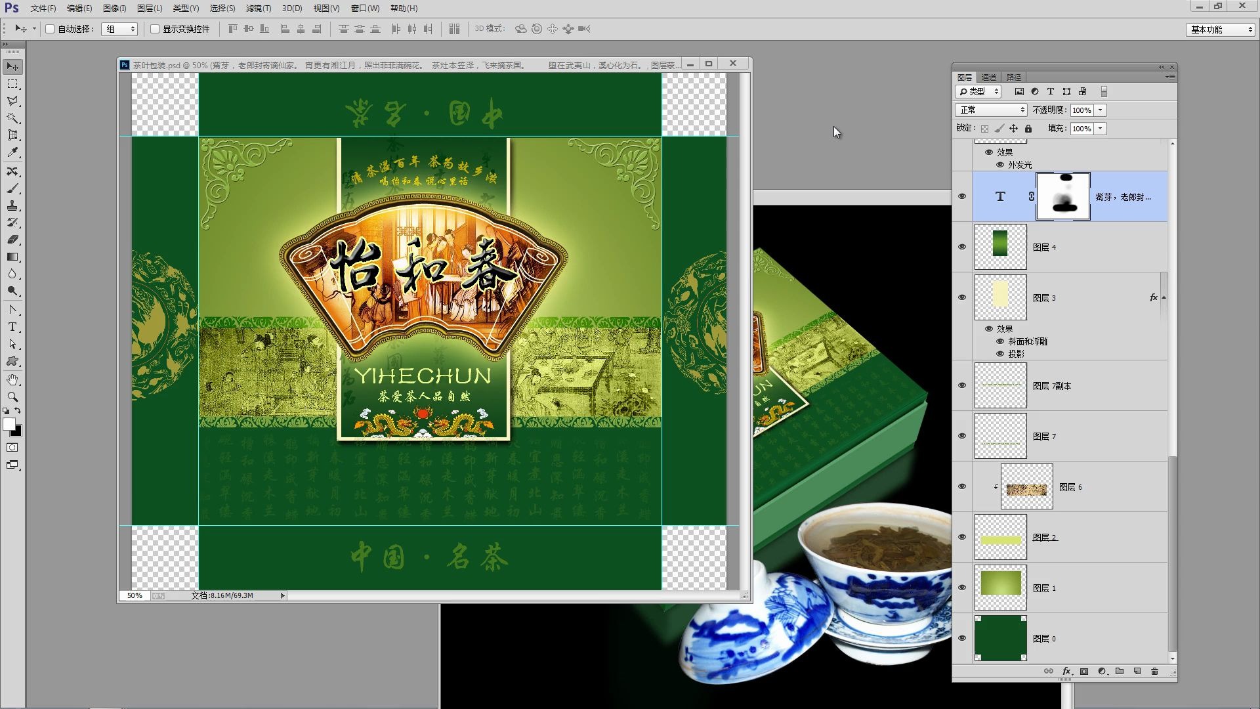Select the Pen tool

click(12, 309)
